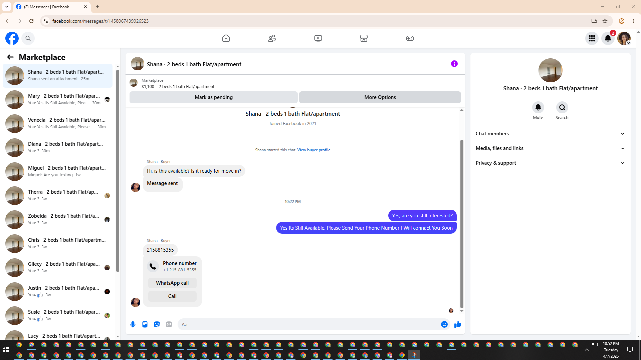Expand Chat members section
This screenshot has height=360, width=641.
point(550,134)
